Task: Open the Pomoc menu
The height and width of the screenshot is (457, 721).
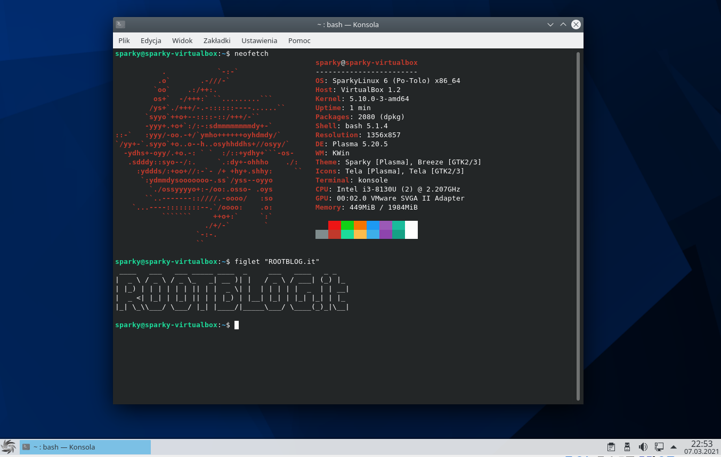Action: pyautogui.click(x=299, y=40)
